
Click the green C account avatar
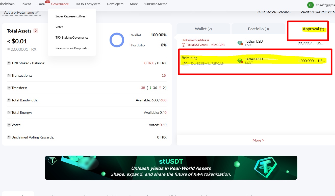pos(310,5)
